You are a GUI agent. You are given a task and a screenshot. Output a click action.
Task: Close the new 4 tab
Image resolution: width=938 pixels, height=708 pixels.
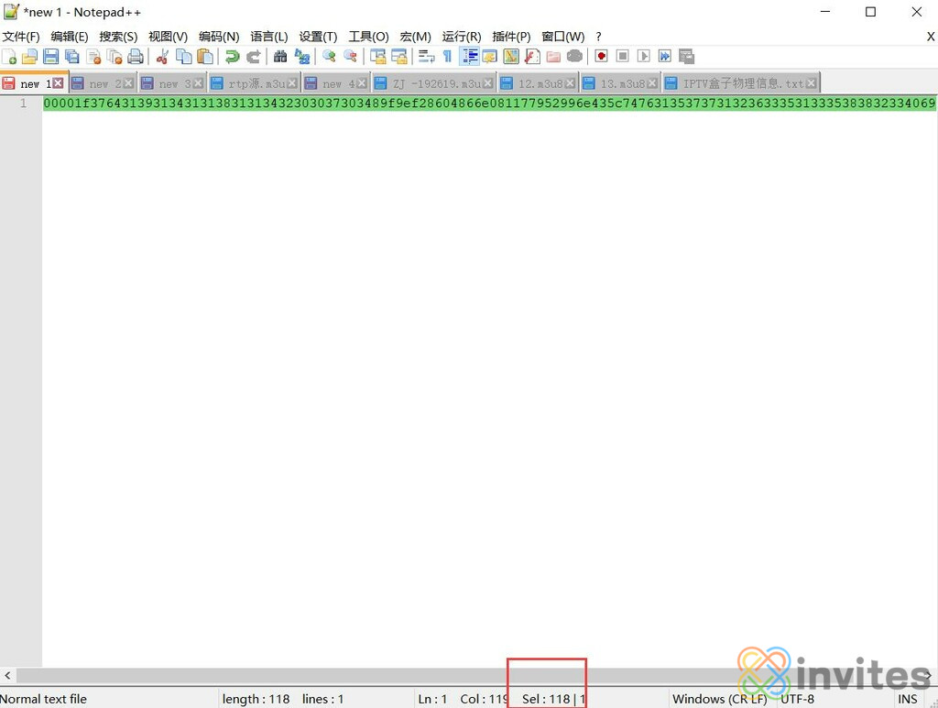click(x=361, y=83)
